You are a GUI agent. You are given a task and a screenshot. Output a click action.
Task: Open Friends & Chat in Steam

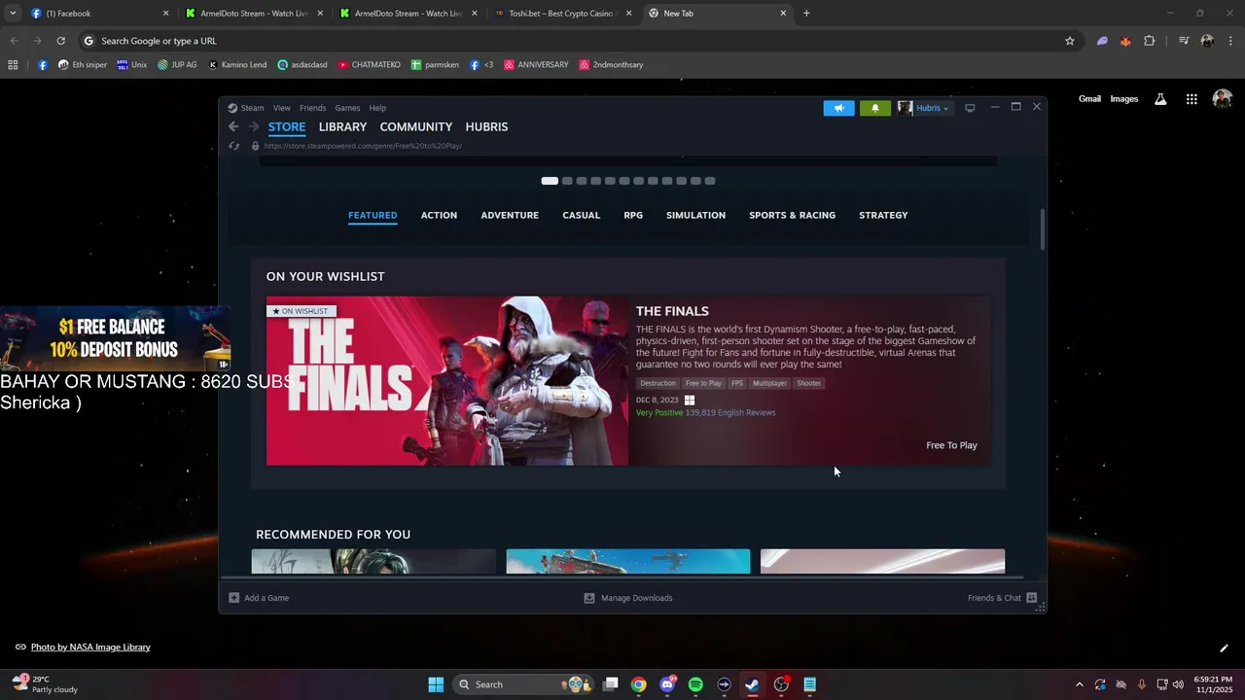(1002, 598)
